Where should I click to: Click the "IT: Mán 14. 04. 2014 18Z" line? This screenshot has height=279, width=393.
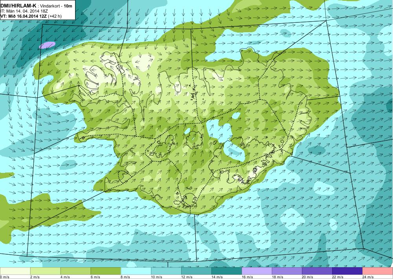(24, 11)
